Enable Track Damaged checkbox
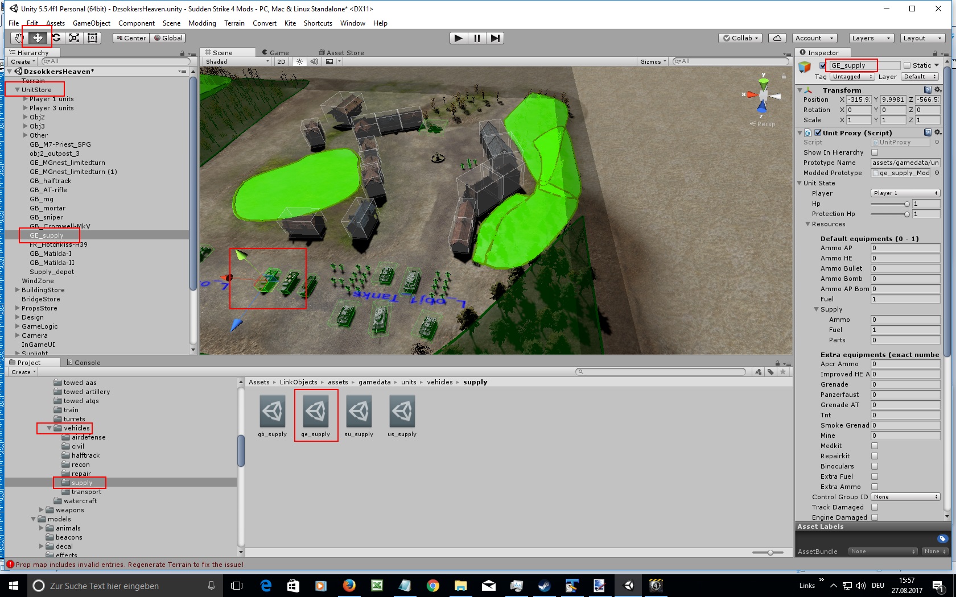Screen dimensions: 956x597 pyautogui.click(x=875, y=507)
